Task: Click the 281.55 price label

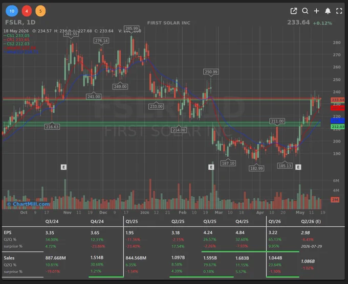Action: (71, 34)
